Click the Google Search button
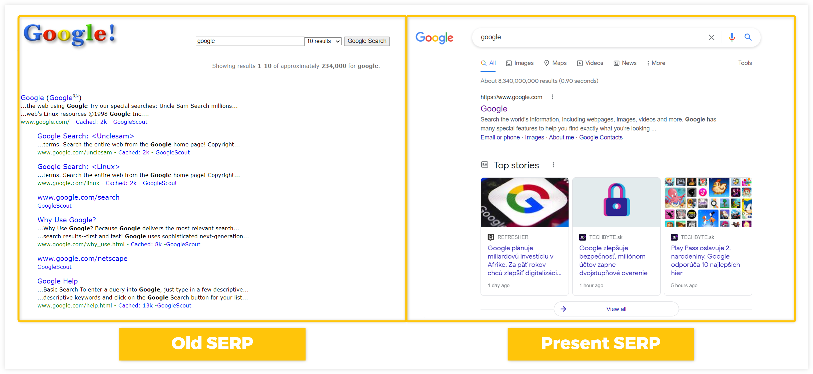The width and height of the screenshot is (813, 374). tap(367, 41)
